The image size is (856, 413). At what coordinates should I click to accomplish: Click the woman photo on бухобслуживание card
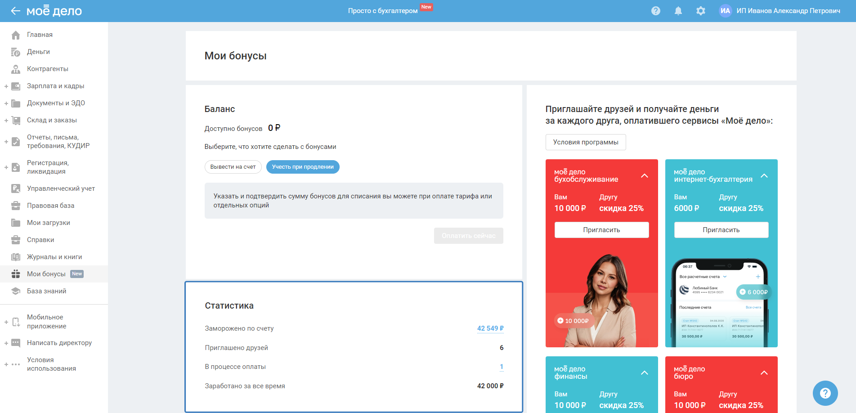coord(604,301)
